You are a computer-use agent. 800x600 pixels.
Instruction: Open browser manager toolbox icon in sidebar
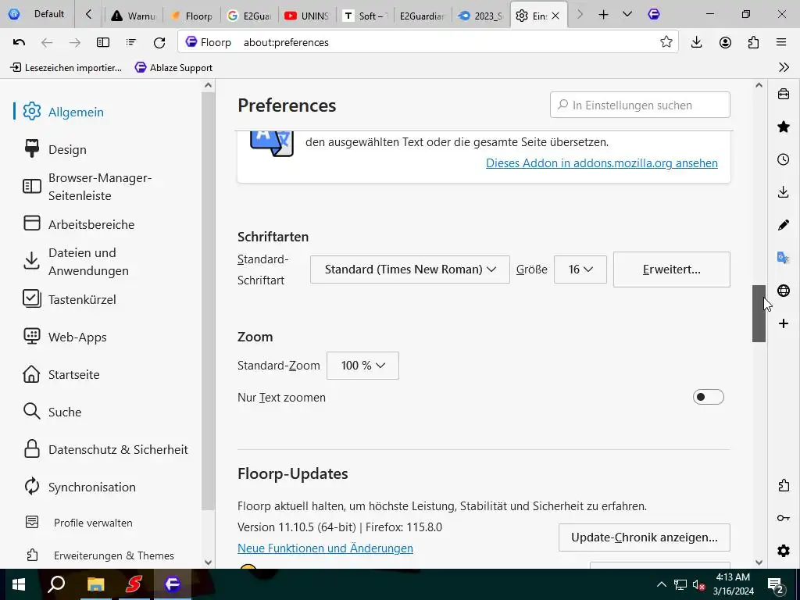(783, 94)
